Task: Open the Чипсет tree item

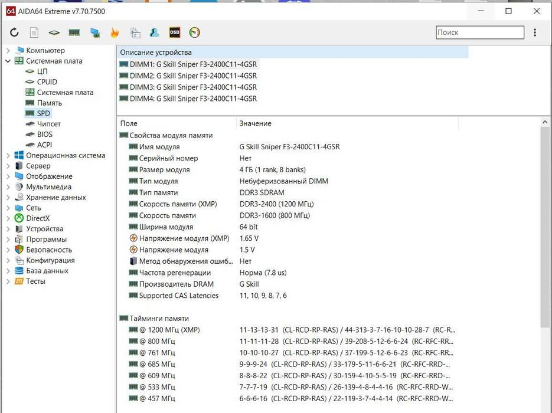Action: pyautogui.click(x=43, y=124)
